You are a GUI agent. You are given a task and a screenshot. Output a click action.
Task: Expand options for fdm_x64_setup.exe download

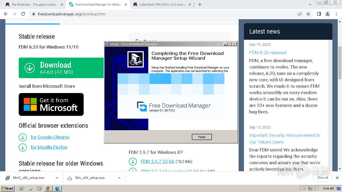point(119,178)
